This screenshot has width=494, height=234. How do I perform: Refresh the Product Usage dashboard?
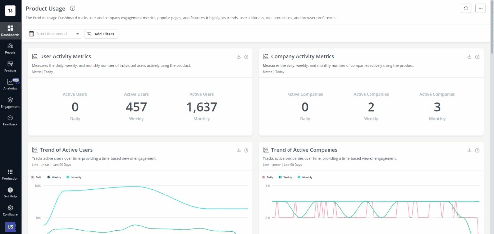[465, 9]
